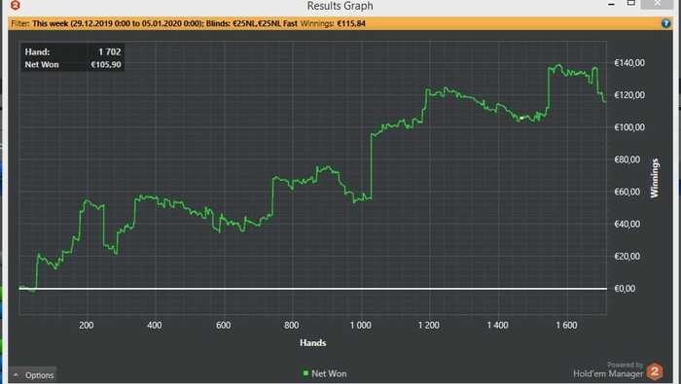
Task: Toggle the Net Won legend entry
Action: (x=325, y=373)
